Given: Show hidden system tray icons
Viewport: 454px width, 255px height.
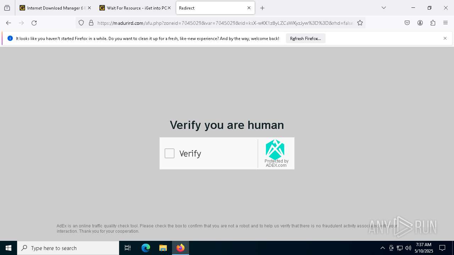Looking at the screenshot, I should [x=382, y=248].
